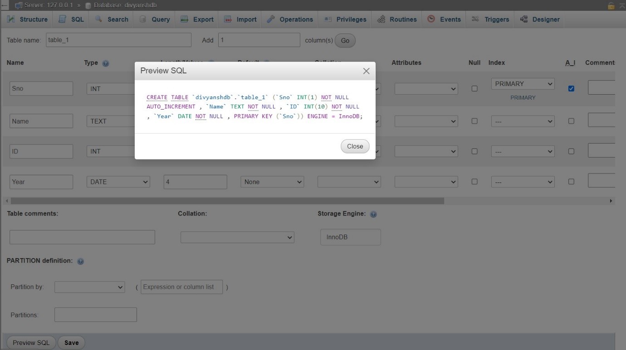The image size is (626, 350).
Task: Click Close button in Preview SQL dialog
Action: (355, 146)
